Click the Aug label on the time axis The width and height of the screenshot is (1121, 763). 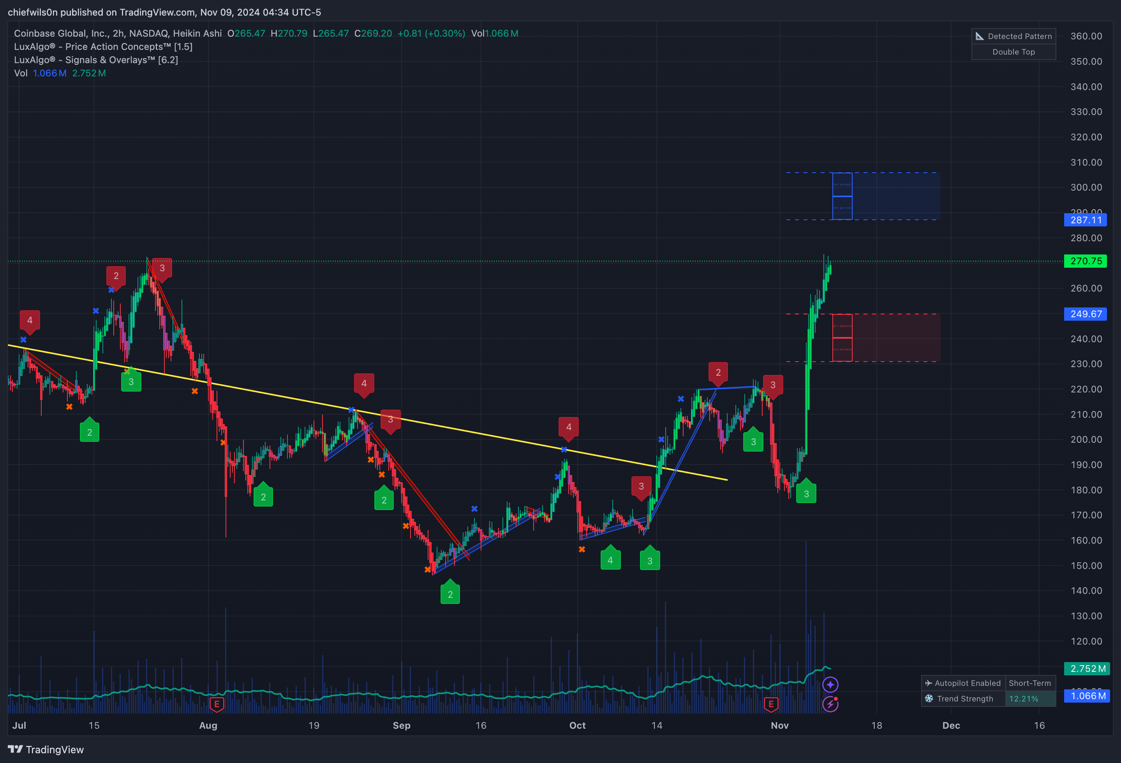click(x=208, y=725)
